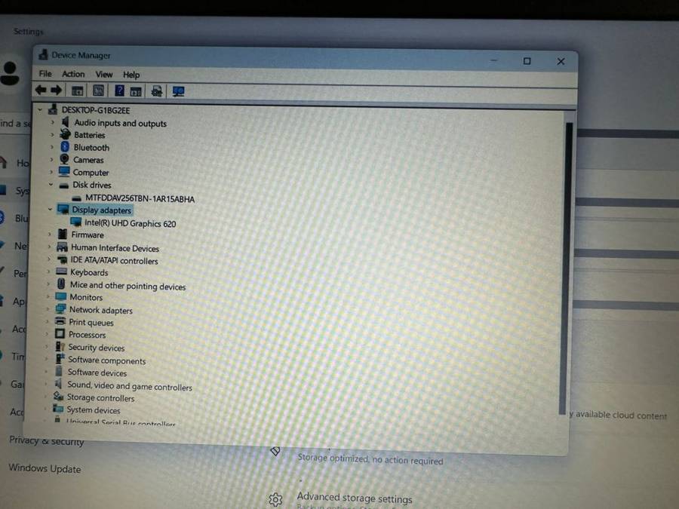Click the Back navigation arrow icon

[40, 90]
